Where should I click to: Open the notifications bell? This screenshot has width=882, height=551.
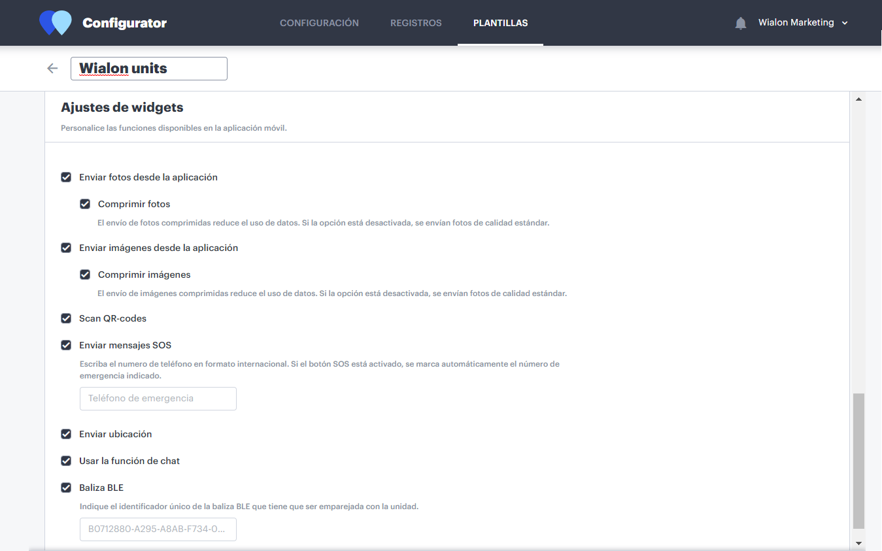pyautogui.click(x=740, y=24)
